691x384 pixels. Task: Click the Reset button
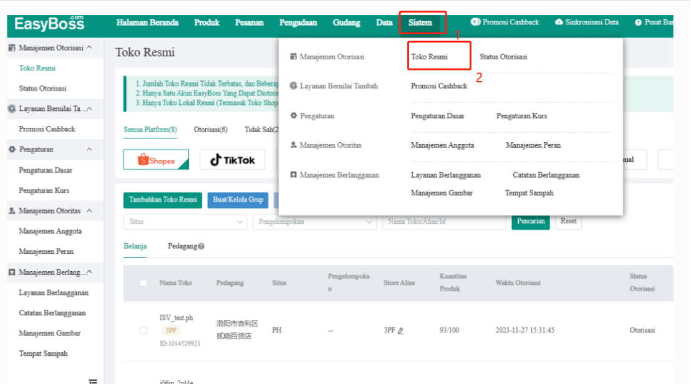click(569, 221)
